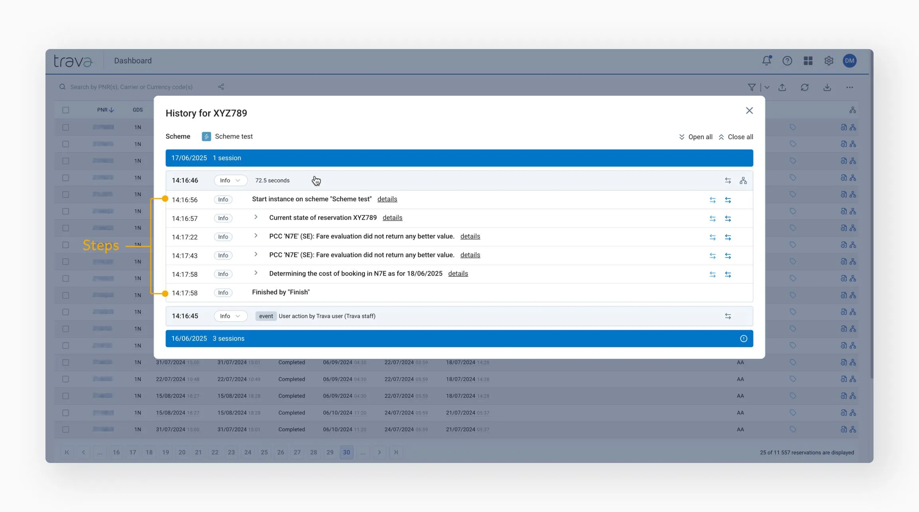Click the notifications bell icon
Screen dimensions: 919x512
click(x=766, y=61)
